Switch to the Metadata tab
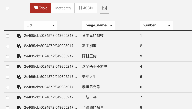192x109 pixels. point(63,8)
